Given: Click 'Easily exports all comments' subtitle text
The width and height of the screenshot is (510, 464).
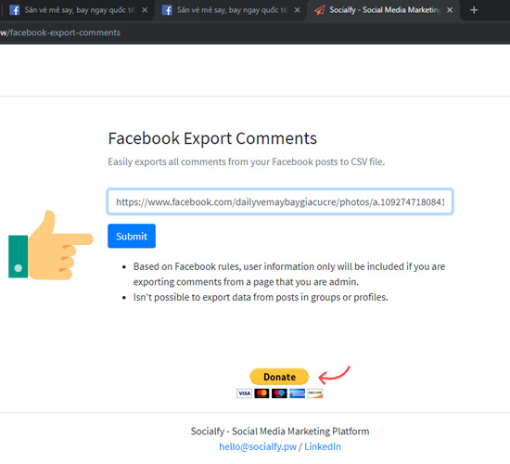Looking at the screenshot, I should click(x=247, y=161).
